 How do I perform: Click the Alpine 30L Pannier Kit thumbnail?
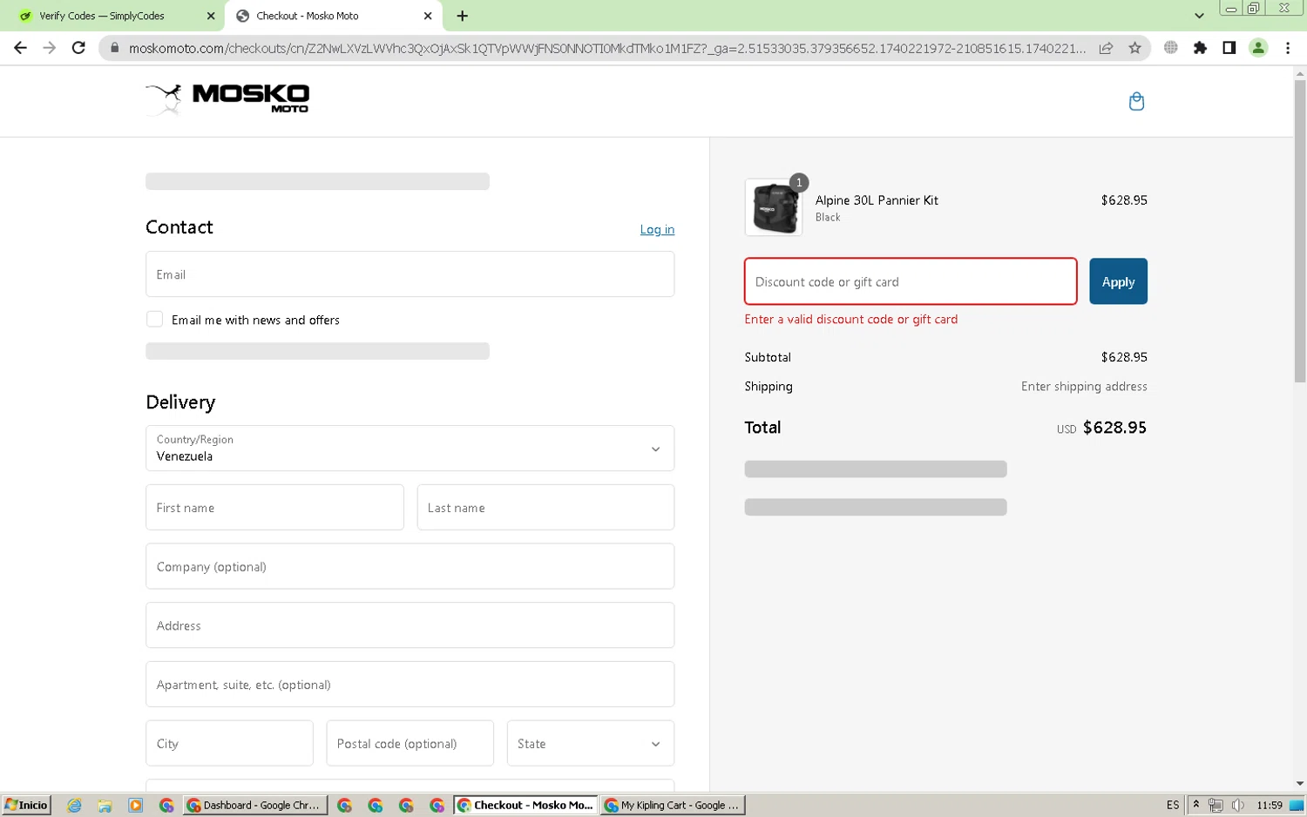(774, 207)
